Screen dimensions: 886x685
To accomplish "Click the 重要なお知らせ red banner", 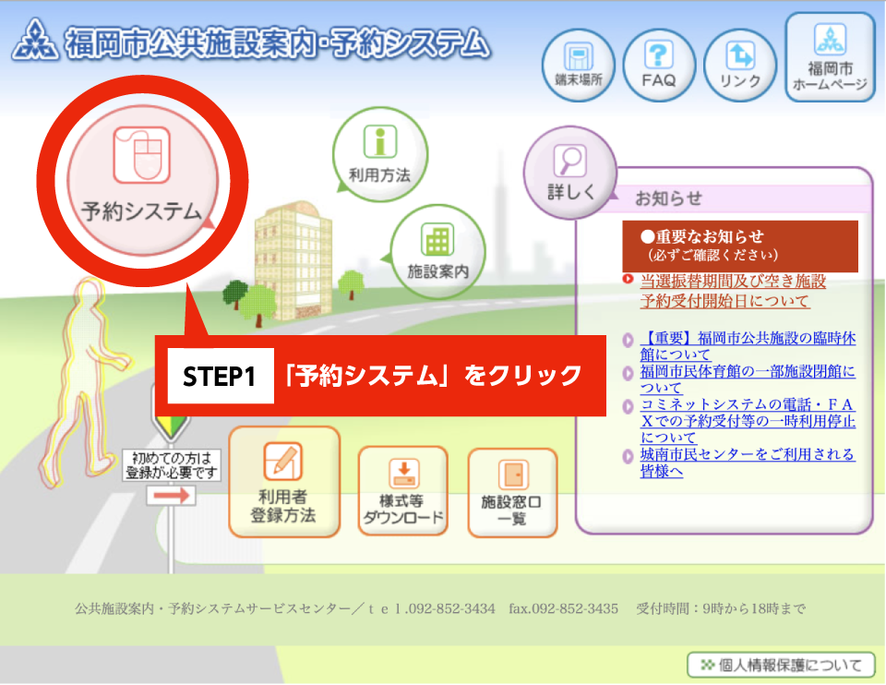I will [x=740, y=246].
